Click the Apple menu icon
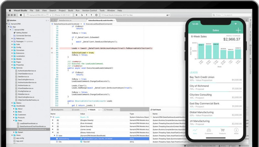 click(x=10, y=10)
